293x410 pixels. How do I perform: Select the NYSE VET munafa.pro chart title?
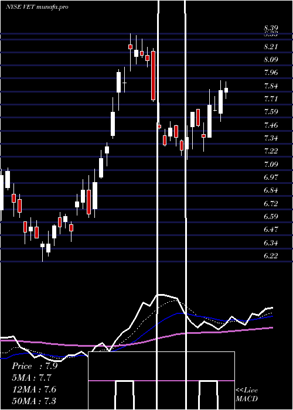coord(37,7)
